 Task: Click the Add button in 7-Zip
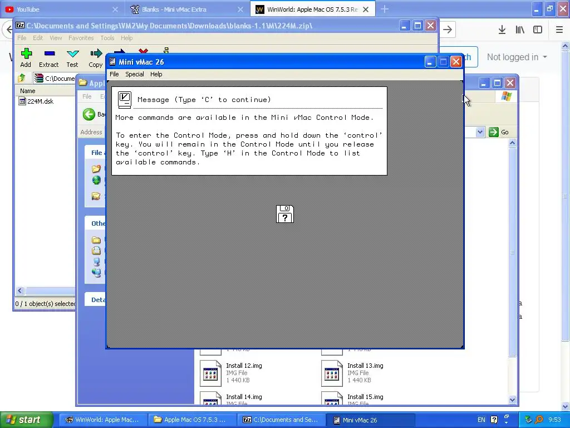point(26,58)
